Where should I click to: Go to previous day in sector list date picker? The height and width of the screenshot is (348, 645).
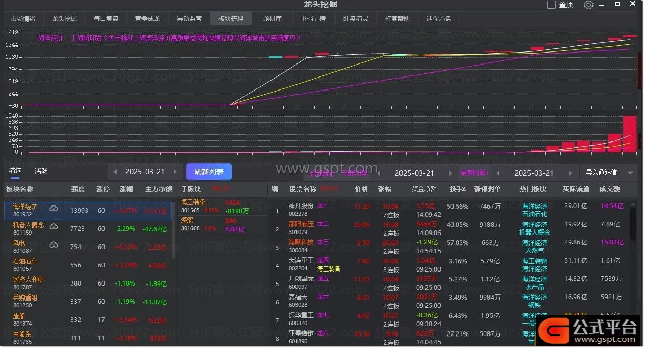(115, 172)
